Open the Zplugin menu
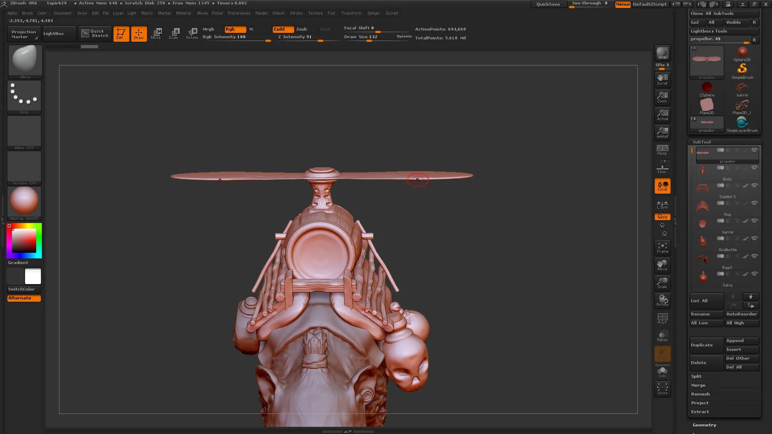 coord(373,13)
